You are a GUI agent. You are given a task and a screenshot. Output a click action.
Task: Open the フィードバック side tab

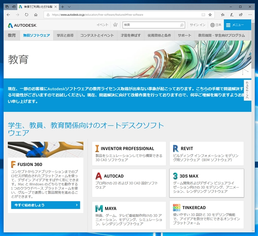click(247, 90)
